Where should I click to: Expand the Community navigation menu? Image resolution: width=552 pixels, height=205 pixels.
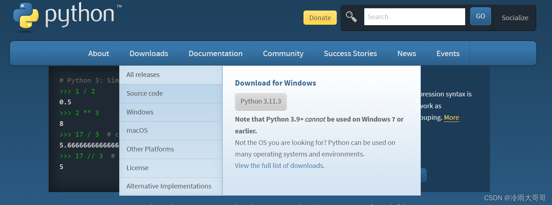[x=283, y=54]
